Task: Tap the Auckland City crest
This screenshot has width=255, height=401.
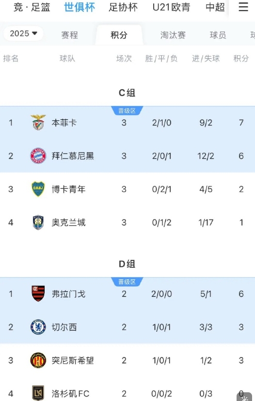Action: 38,222
